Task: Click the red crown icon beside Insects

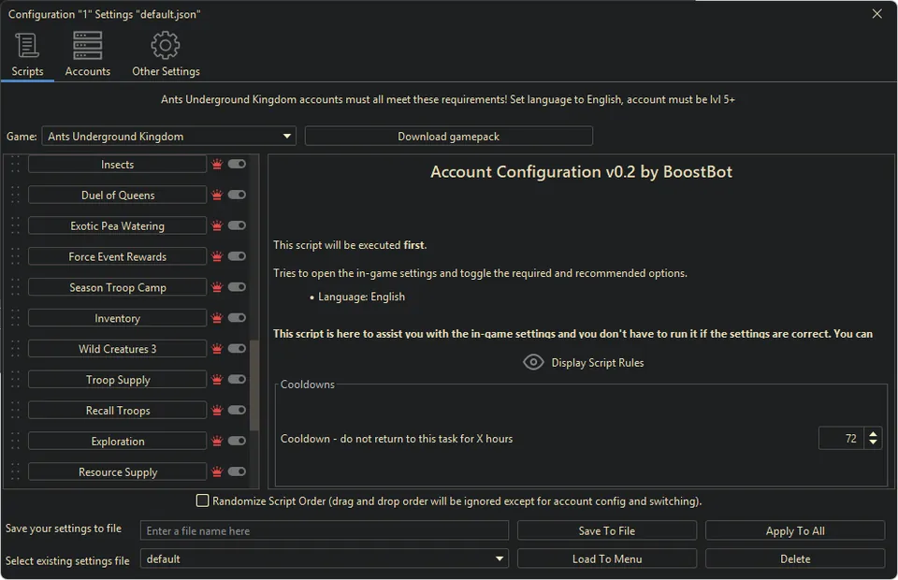Action: 217,165
